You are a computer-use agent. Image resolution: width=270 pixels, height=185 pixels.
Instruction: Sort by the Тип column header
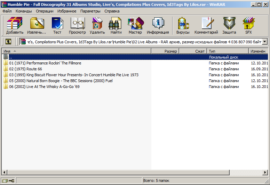coord(228,51)
